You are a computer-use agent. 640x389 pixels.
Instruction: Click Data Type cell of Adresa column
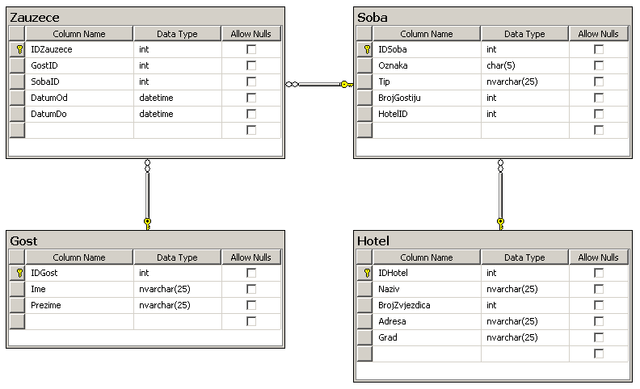point(525,321)
